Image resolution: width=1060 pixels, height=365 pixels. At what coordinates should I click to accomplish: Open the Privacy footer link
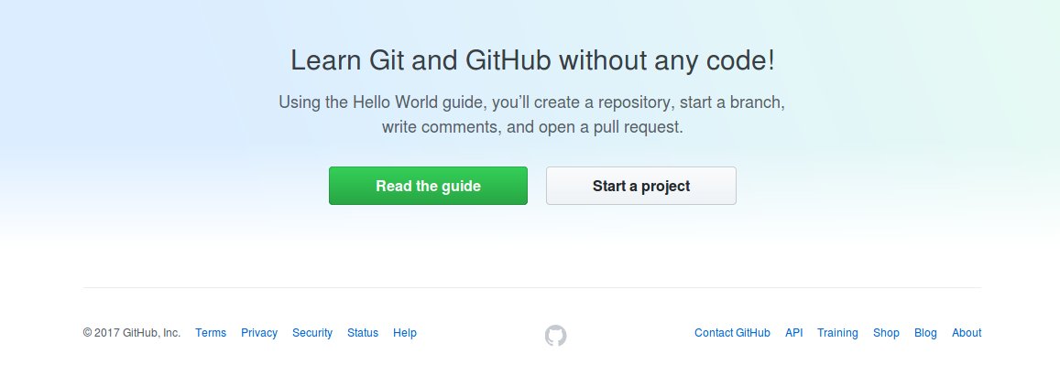[x=259, y=333]
